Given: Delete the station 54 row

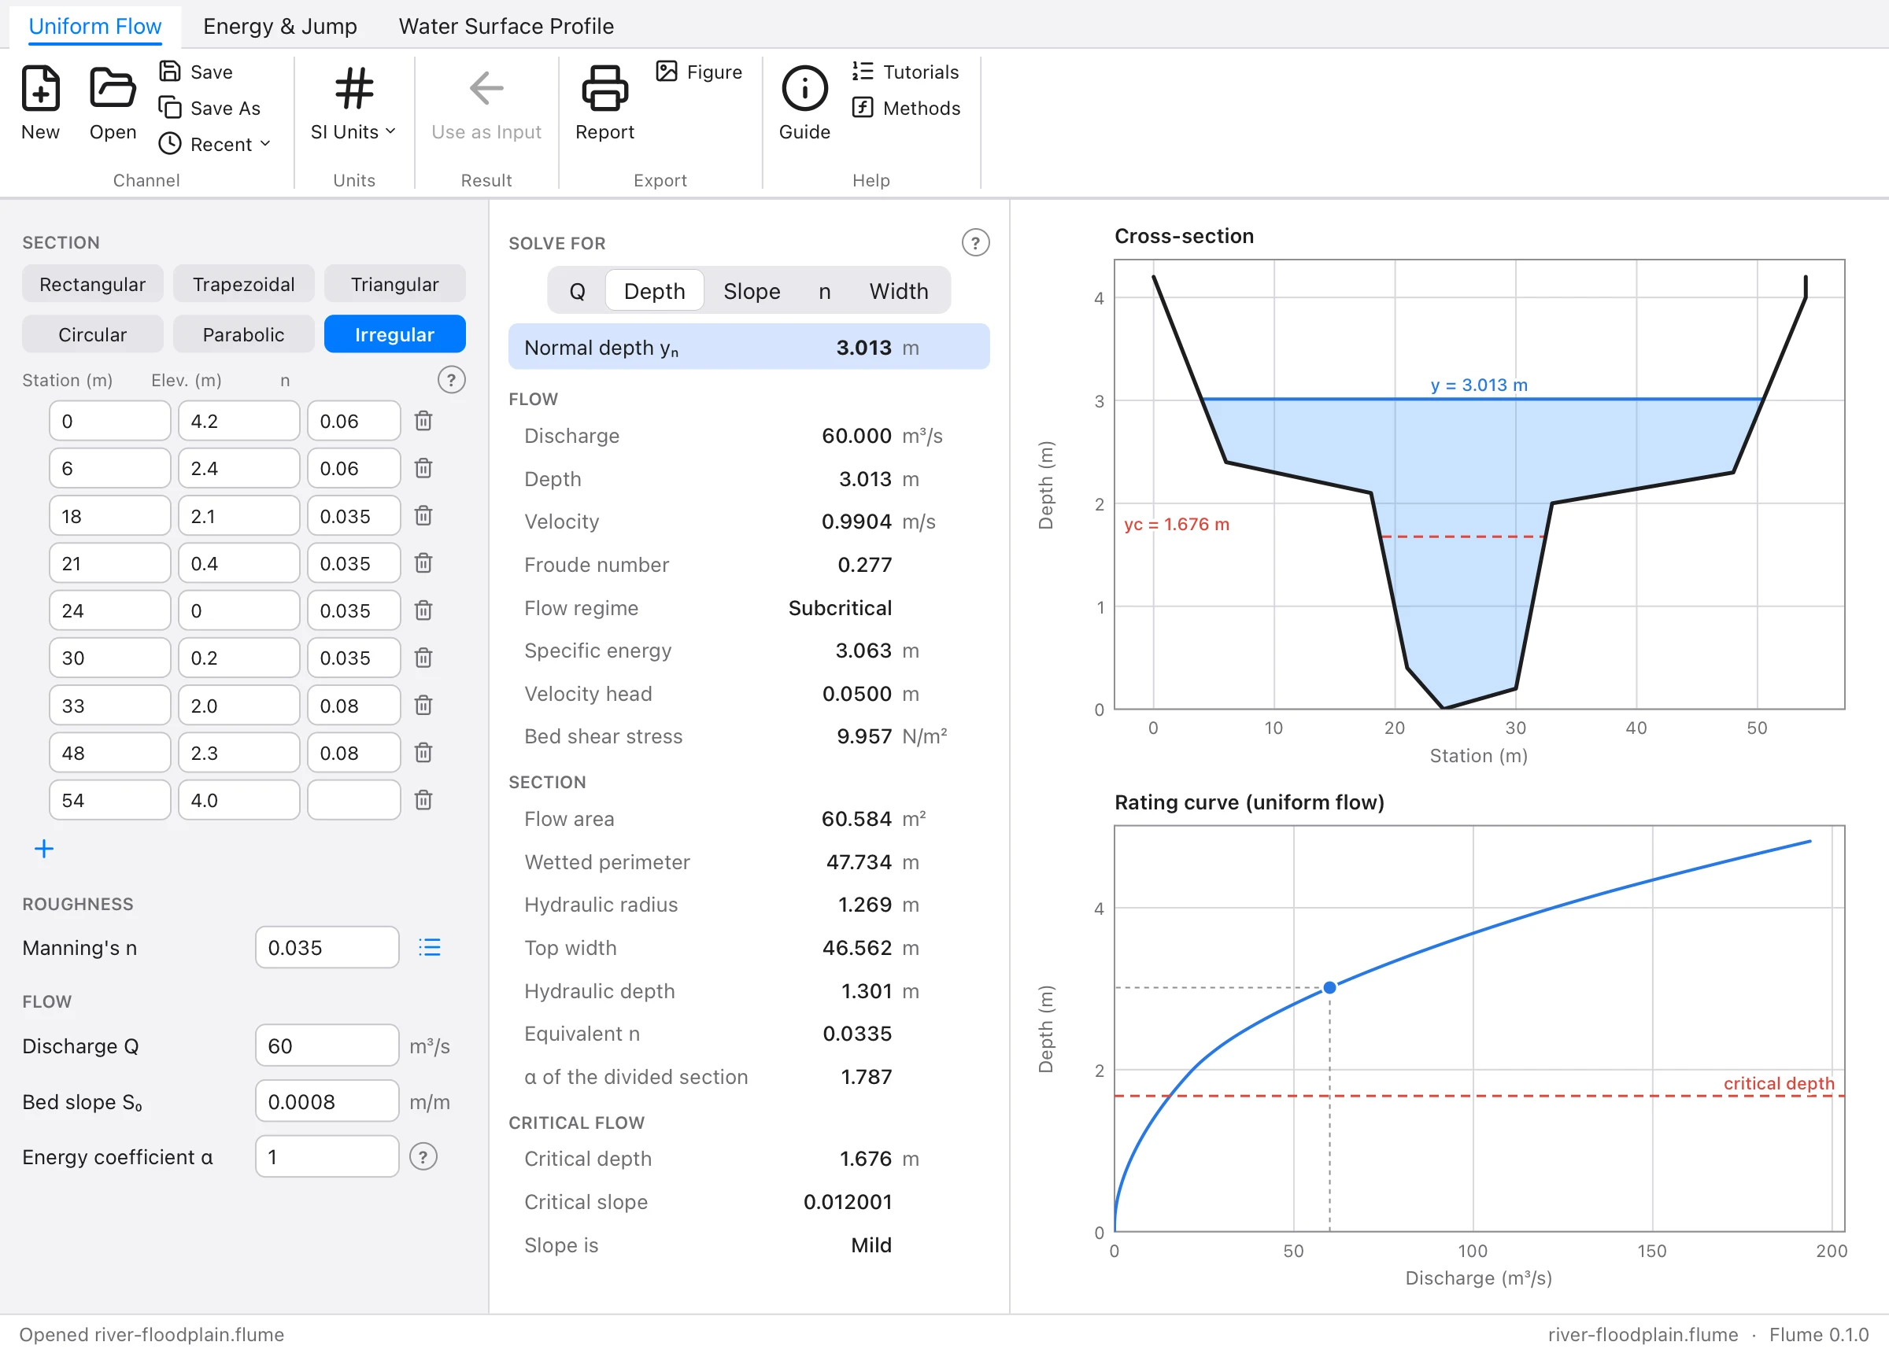Looking at the screenshot, I should [423, 800].
